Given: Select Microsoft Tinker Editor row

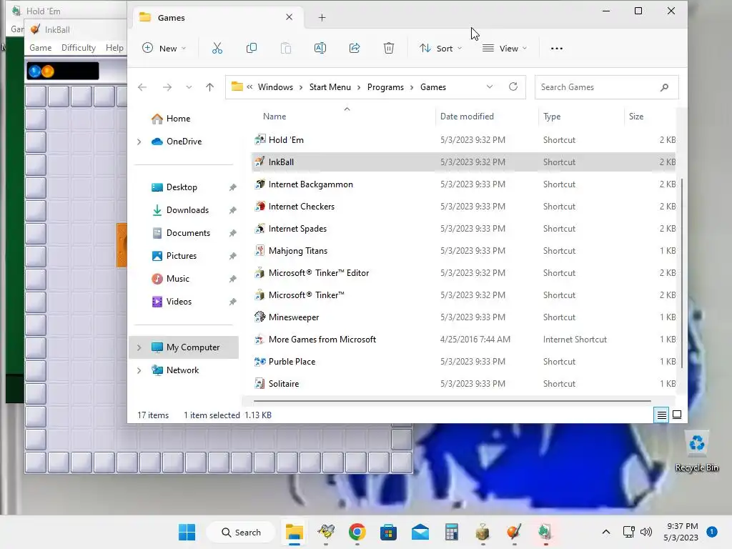Looking at the screenshot, I should pyautogui.click(x=464, y=272).
